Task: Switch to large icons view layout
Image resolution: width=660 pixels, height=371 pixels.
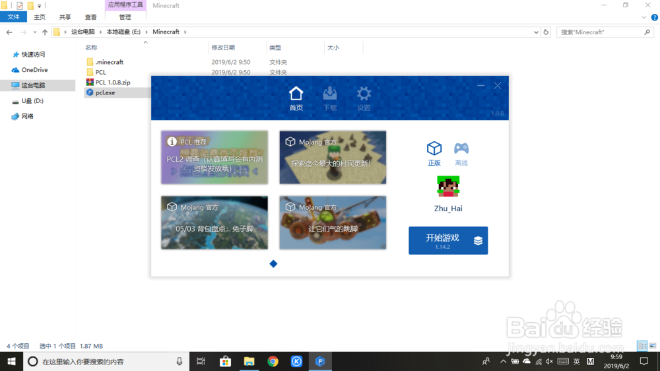Action: click(653, 346)
